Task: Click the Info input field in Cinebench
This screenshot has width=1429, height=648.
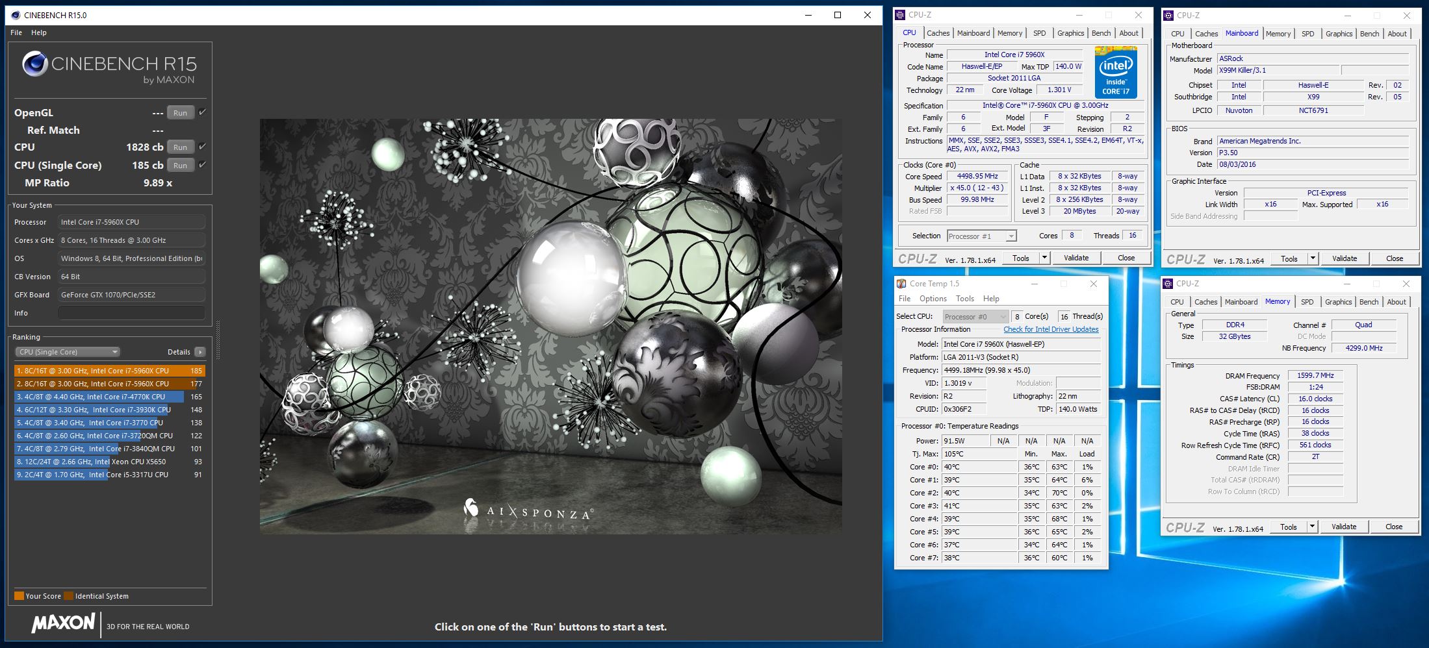Action: 131,313
